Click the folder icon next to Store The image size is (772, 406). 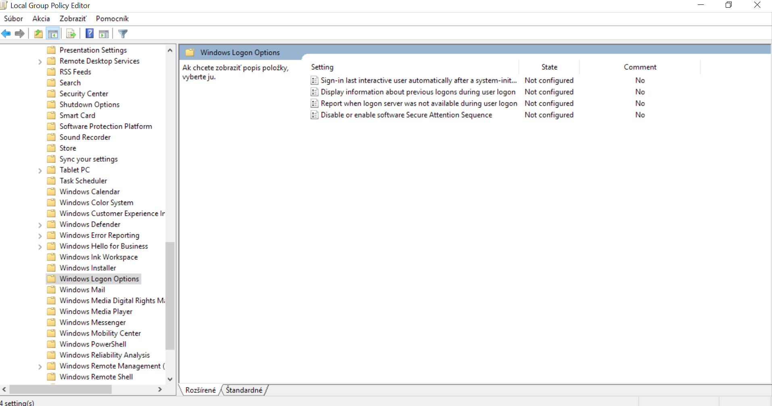(51, 148)
